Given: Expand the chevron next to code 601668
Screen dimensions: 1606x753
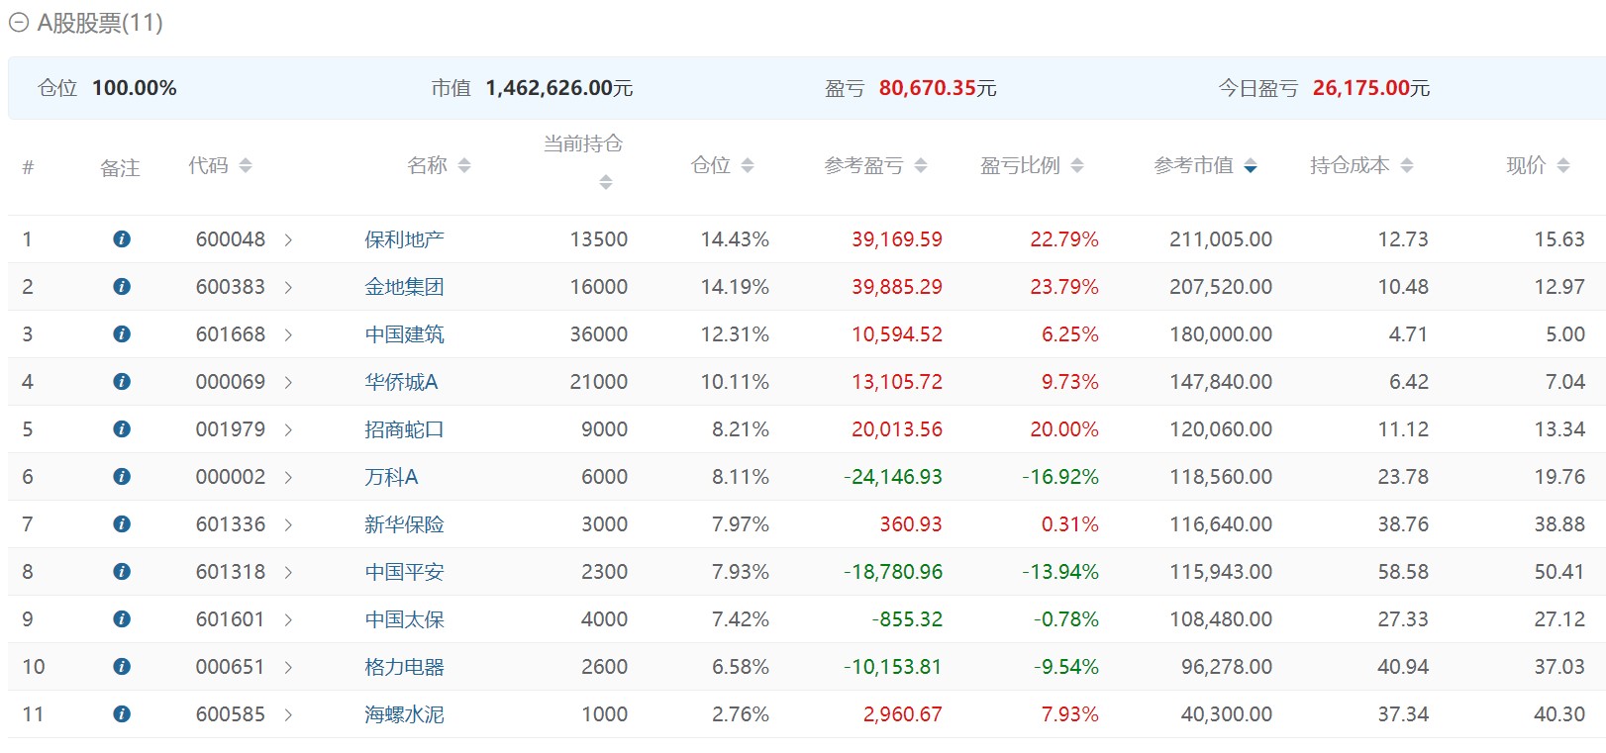Looking at the screenshot, I should click(288, 335).
